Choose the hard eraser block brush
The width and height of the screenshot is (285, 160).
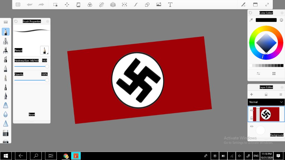point(6,133)
